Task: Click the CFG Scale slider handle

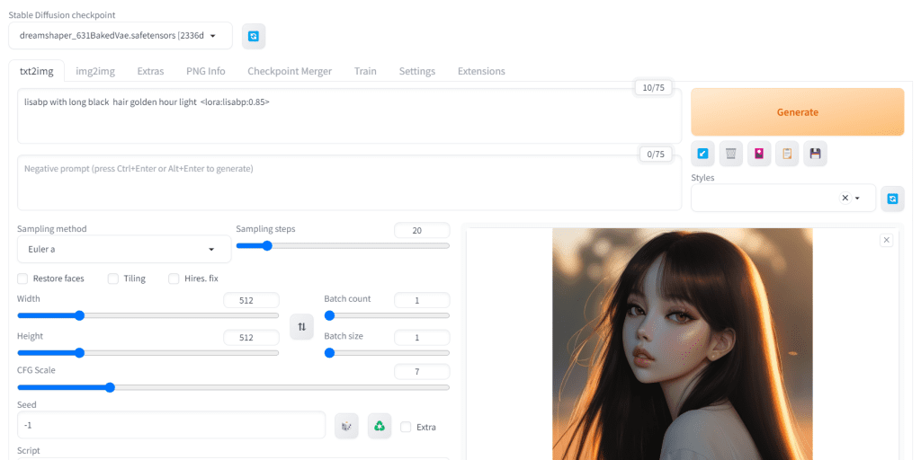Action: coord(110,387)
